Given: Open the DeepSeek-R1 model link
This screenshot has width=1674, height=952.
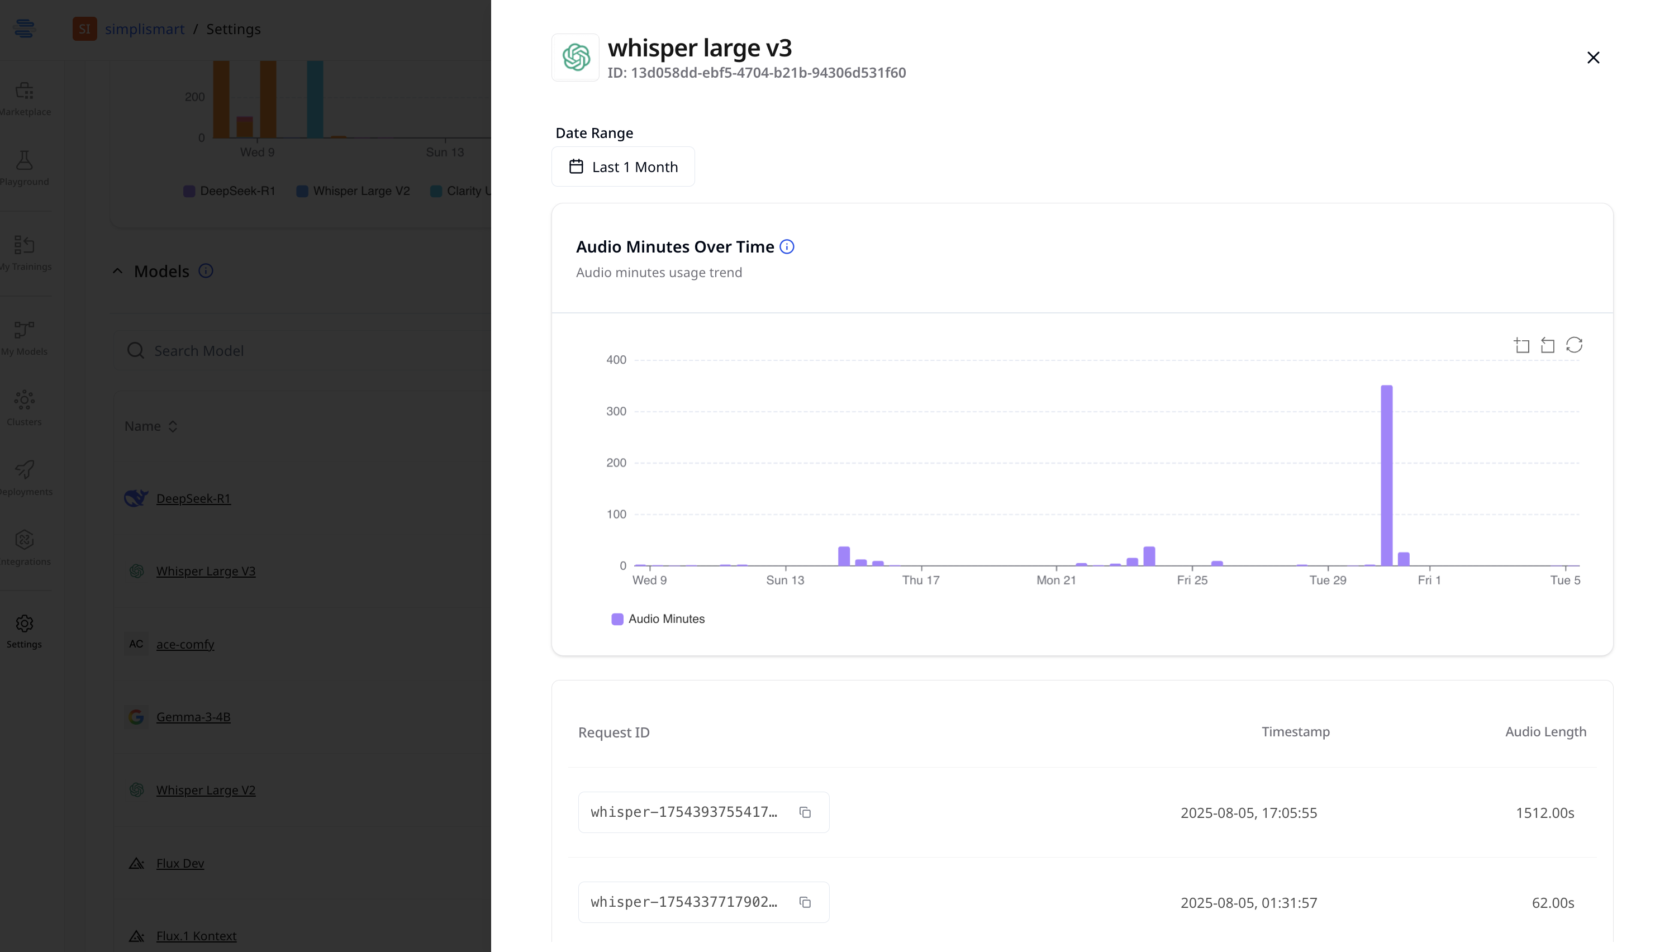Looking at the screenshot, I should (x=193, y=498).
